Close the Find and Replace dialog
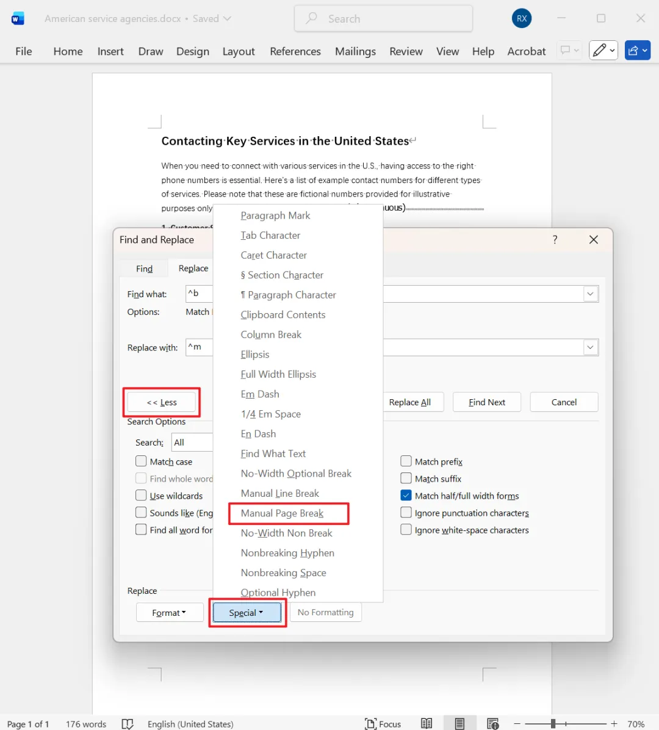This screenshot has width=659, height=730. pyautogui.click(x=593, y=240)
